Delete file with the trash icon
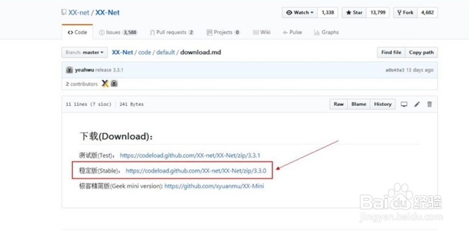 (429, 104)
